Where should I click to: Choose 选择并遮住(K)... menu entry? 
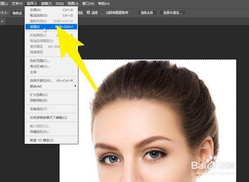pyautogui.click(x=51, y=81)
